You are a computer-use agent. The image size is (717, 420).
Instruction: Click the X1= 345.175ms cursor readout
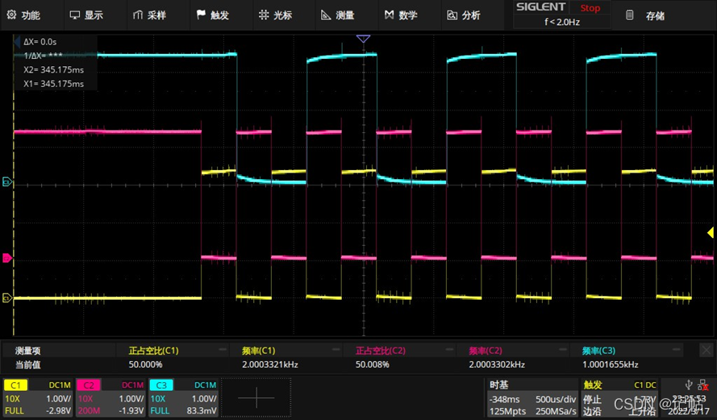[x=53, y=84]
